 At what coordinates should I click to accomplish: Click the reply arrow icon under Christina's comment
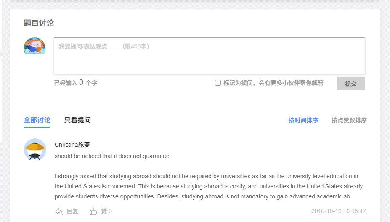[x=59, y=211]
